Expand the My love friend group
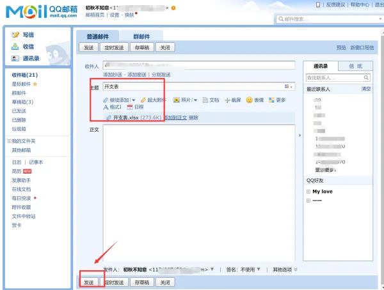Viewport: 384px width, 290px height. tap(308, 192)
